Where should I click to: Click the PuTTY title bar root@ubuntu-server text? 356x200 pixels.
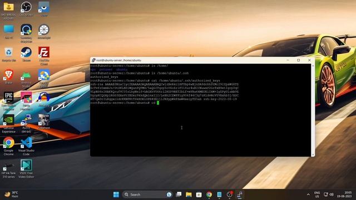tap(118, 61)
